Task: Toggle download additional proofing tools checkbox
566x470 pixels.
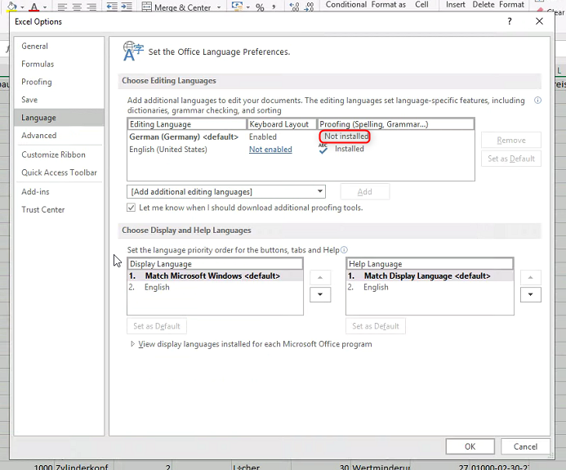Action: pyautogui.click(x=131, y=208)
